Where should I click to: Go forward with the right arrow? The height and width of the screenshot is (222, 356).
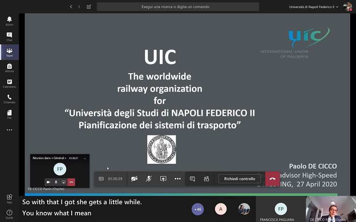pyautogui.click(x=79, y=7)
